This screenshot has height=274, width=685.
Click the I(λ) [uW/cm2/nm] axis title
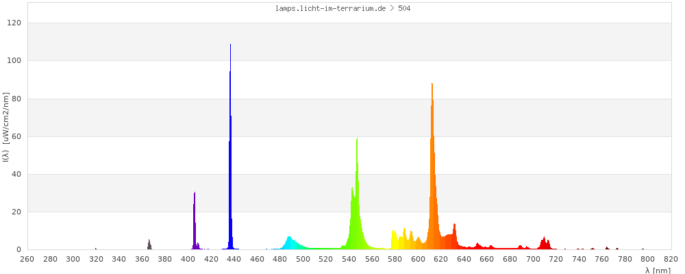[5, 127]
